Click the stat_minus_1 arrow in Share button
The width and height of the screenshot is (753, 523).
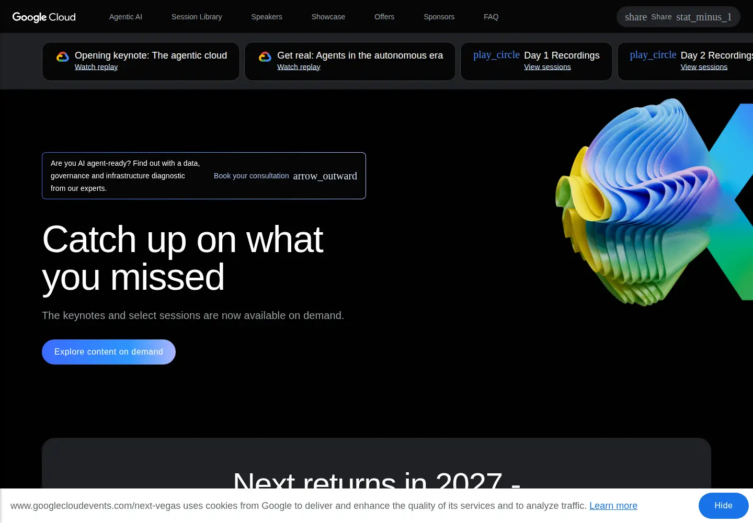click(704, 17)
